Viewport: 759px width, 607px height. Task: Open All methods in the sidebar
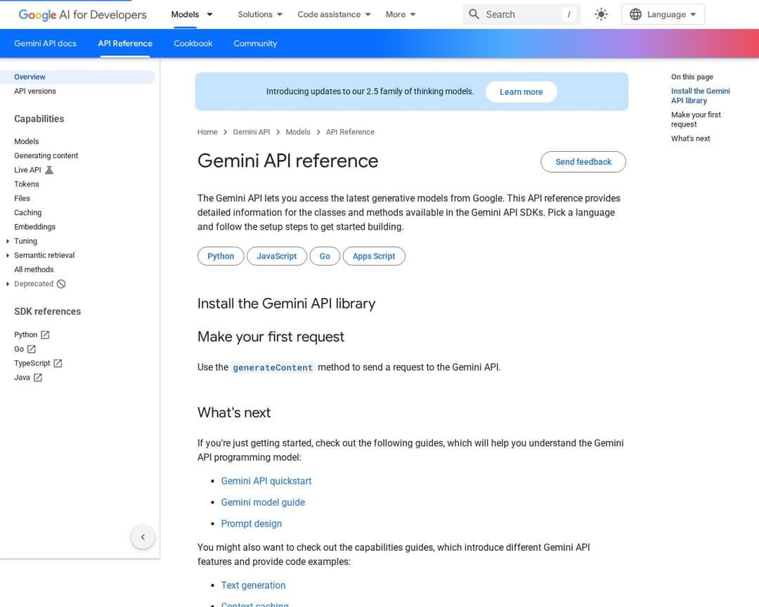pyautogui.click(x=34, y=270)
